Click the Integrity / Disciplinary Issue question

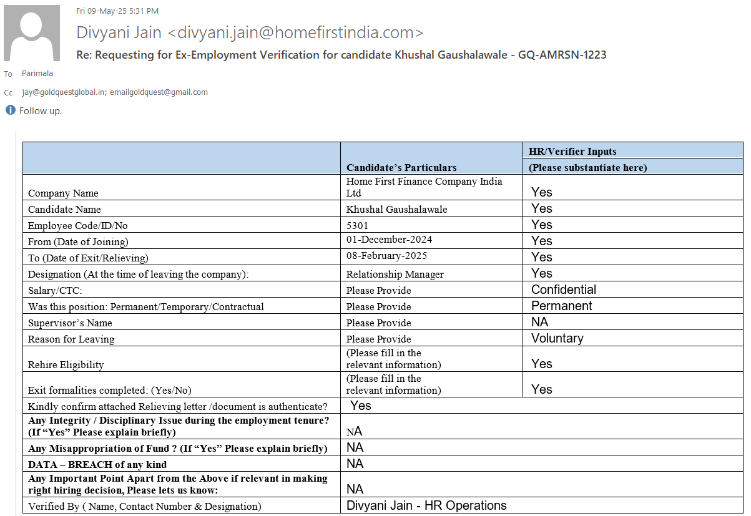179,426
